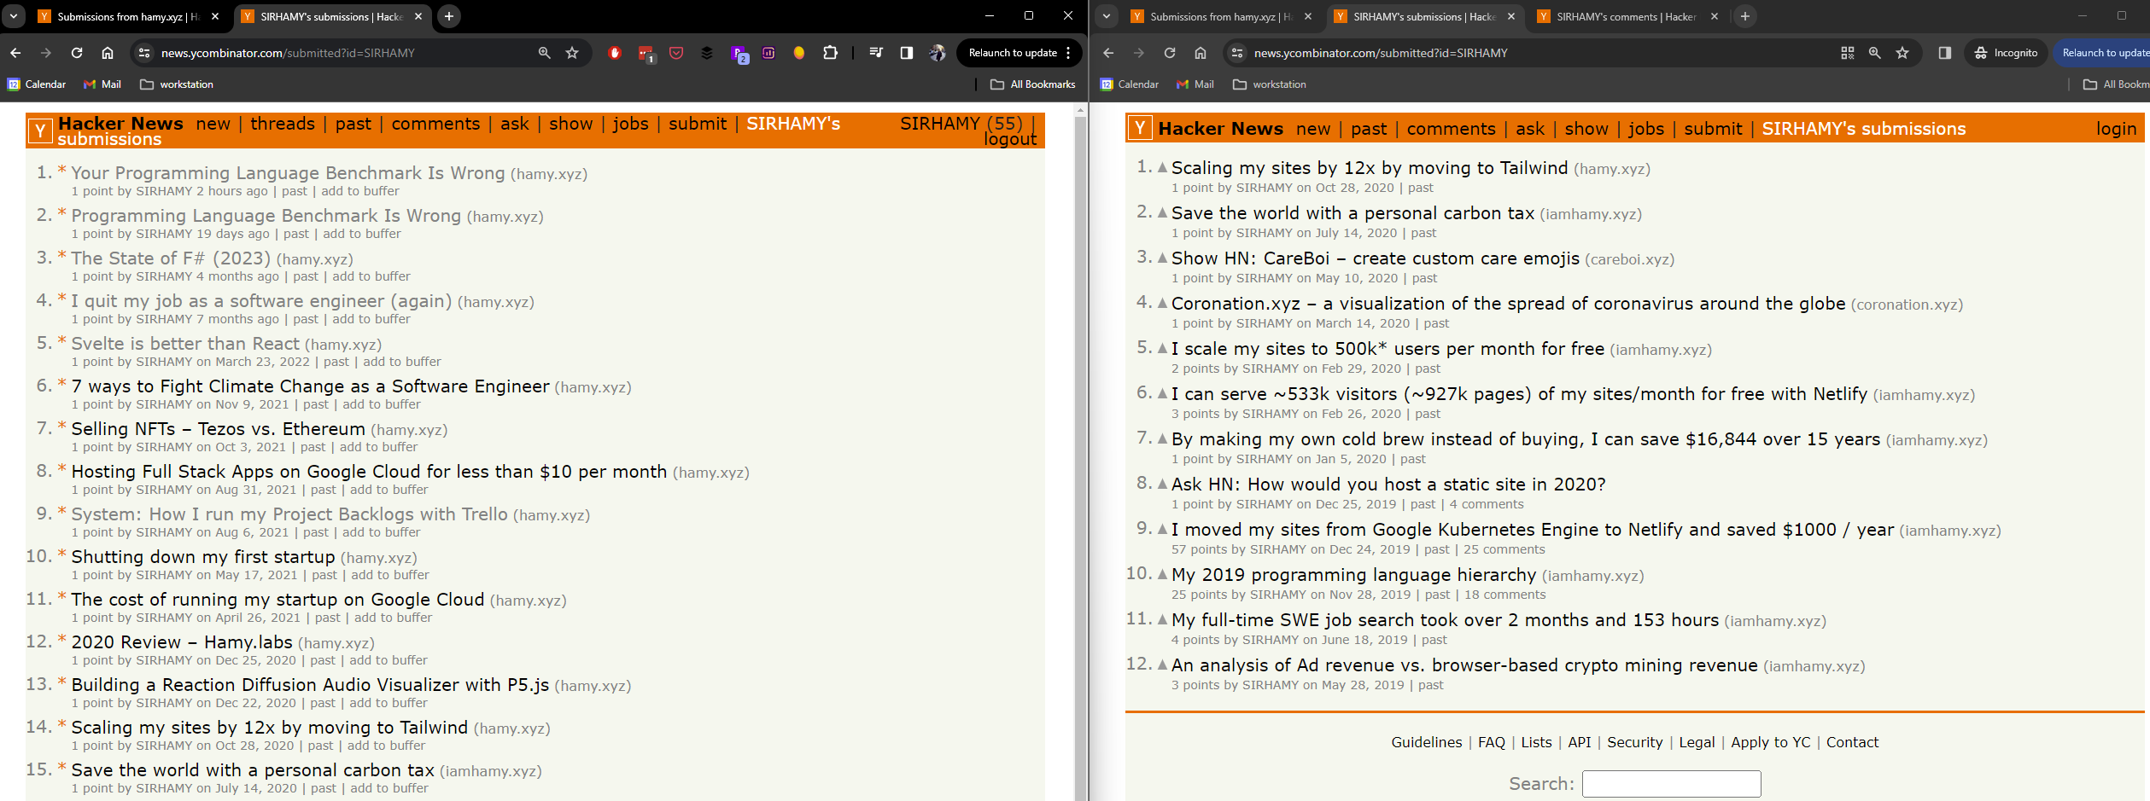Upvote 'Ask HN: How would you host a static site'
Screen dimensions: 2150x801
click(1162, 485)
